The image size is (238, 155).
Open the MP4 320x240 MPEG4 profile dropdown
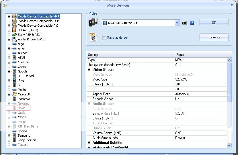[177, 23]
